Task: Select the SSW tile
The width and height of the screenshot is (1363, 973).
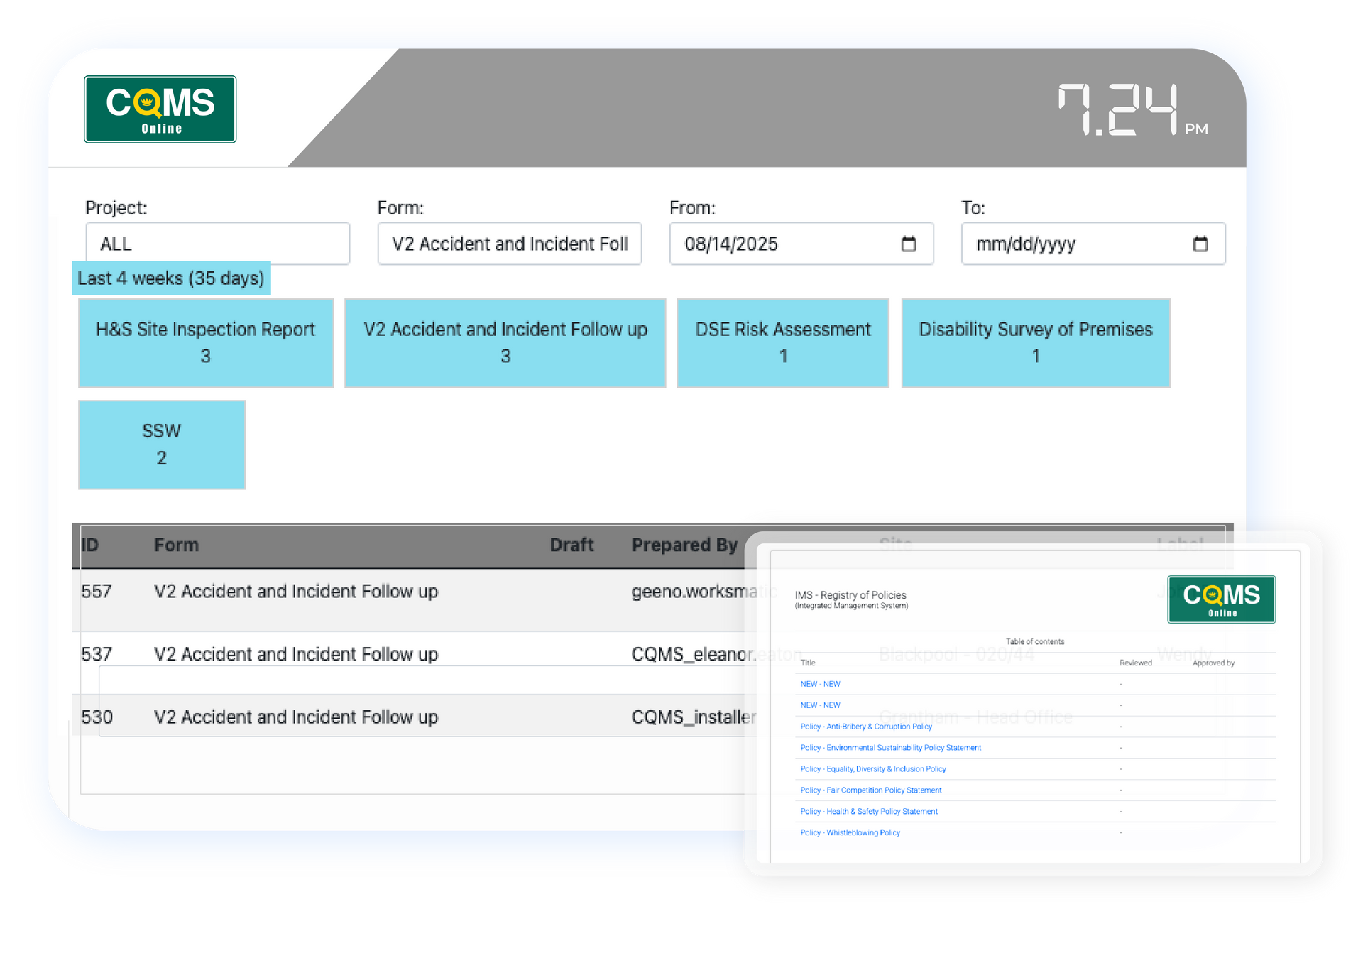Action: [x=161, y=444]
